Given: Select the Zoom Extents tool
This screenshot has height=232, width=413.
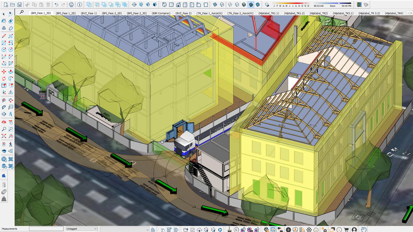Looking at the screenshot, I should (x=4, y=136).
